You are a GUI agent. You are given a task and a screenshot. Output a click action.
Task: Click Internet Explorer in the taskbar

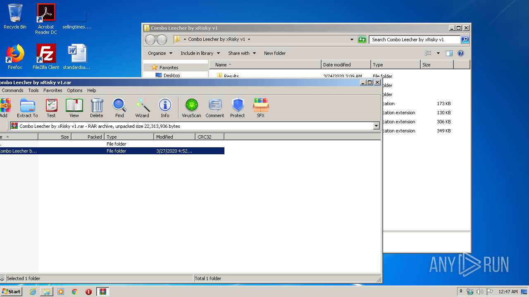tap(33, 292)
